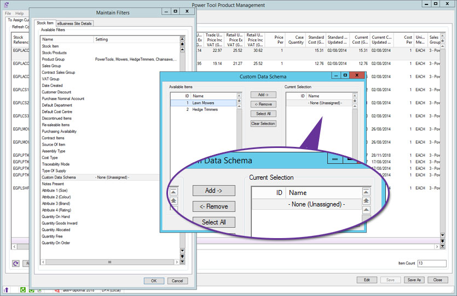Image resolution: width=457 pixels, height=296 pixels.
Task: Click page-down double arrow of main product grid
Action: pos(442,241)
